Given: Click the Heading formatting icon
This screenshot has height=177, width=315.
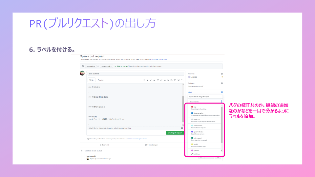Looking at the screenshot, I should coord(144,80).
